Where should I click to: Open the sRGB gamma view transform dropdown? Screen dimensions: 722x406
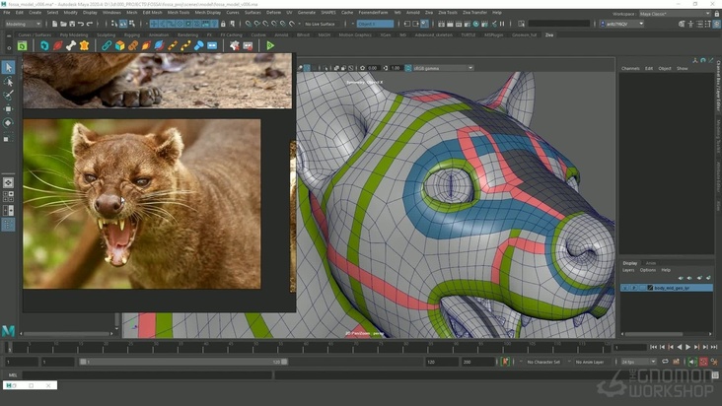(x=443, y=68)
